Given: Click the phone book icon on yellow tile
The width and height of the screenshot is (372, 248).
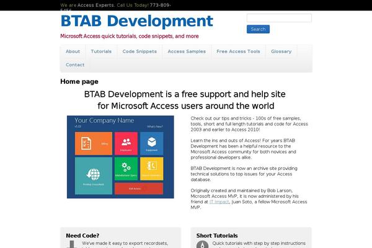Looking at the screenshot, I should click(x=152, y=166).
